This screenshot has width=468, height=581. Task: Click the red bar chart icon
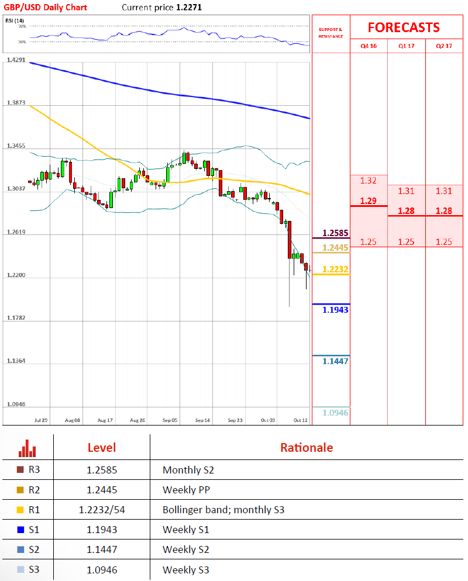tap(27, 448)
